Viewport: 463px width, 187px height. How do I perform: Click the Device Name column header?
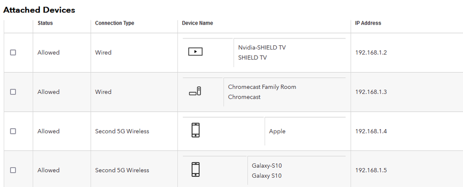197,23
